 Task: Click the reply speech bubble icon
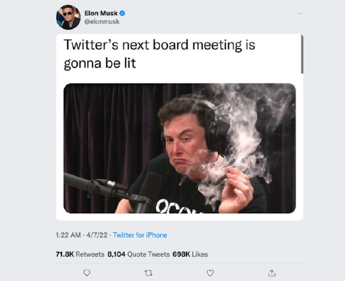pyautogui.click(x=87, y=273)
